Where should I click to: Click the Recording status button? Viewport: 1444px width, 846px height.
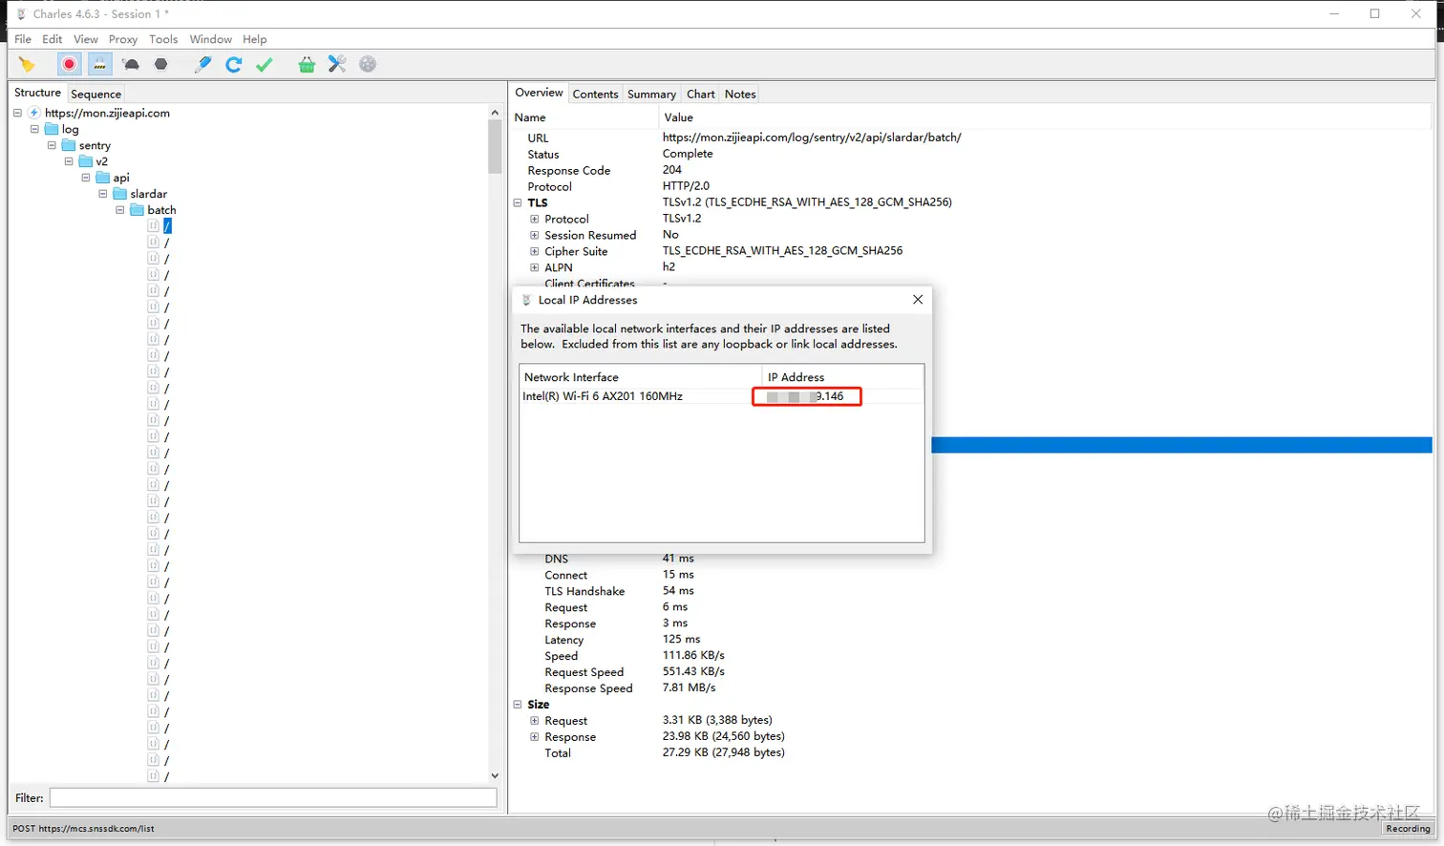(1408, 828)
